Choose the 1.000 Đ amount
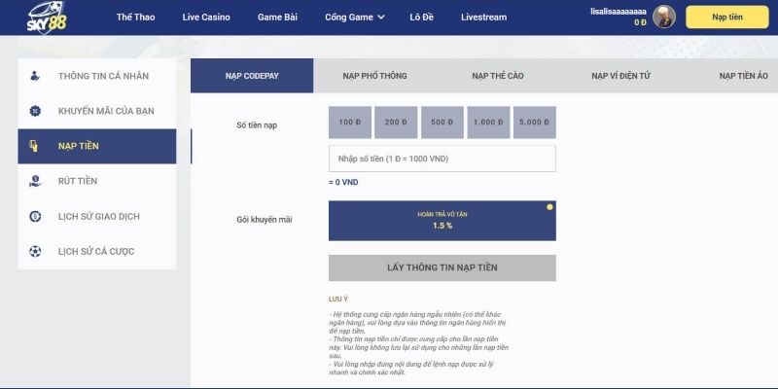 tap(488, 123)
